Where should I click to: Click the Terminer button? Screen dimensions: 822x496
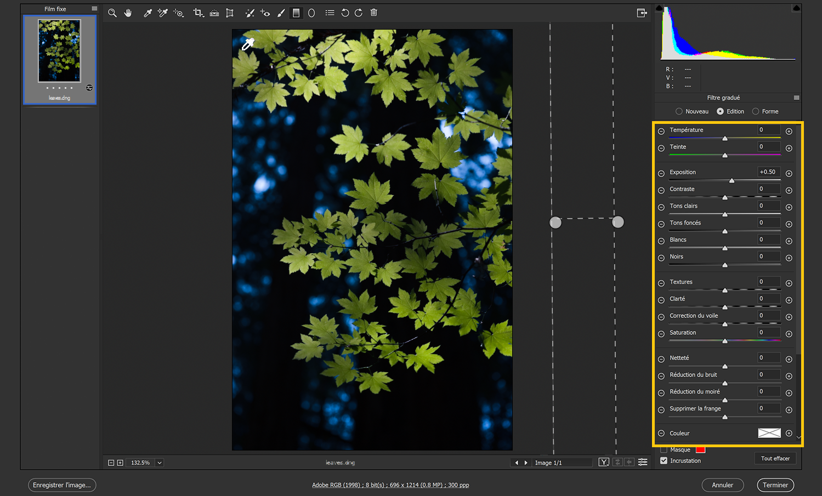coord(775,485)
